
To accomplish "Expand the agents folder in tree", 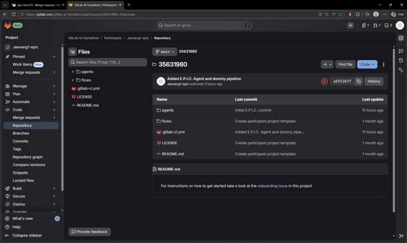I will tap(73, 72).
